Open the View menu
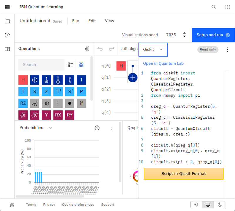This screenshot has width=235, height=211. click(109, 21)
